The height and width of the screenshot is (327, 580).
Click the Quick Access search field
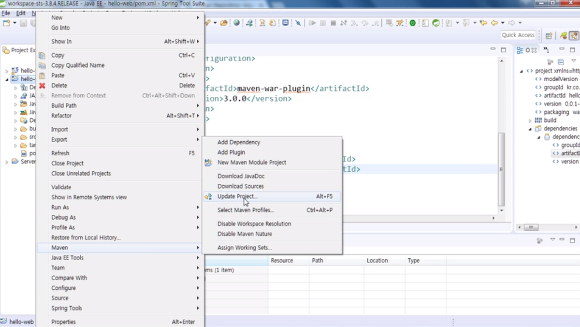(x=518, y=35)
